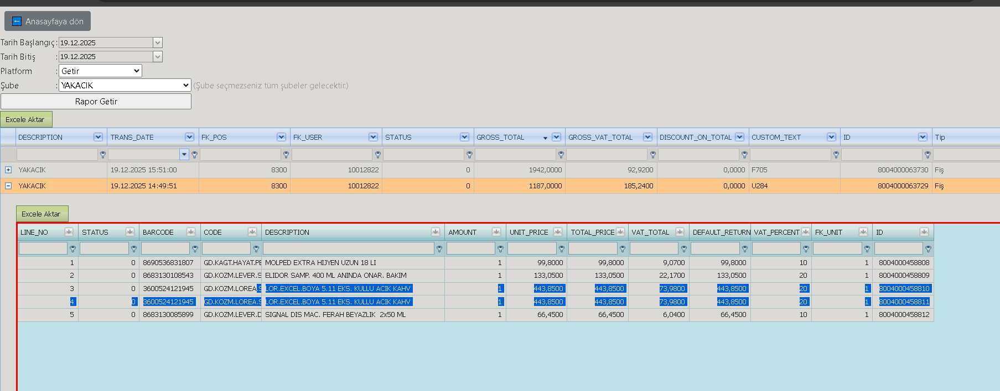Expand the first YAKACIK row with plus icon
The image size is (1000, 391).
click(x=8, y=170)
